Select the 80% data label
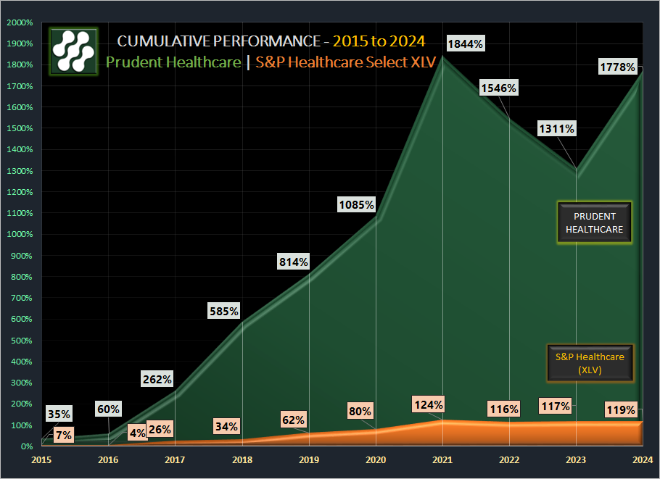 pos(360,411)
